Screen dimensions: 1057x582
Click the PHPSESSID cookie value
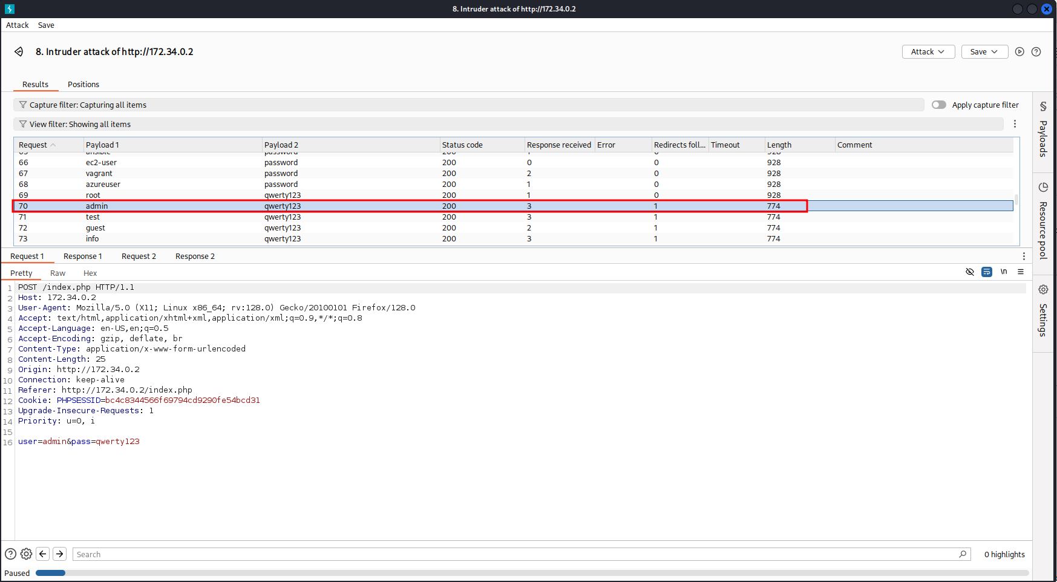pos(183,400)
